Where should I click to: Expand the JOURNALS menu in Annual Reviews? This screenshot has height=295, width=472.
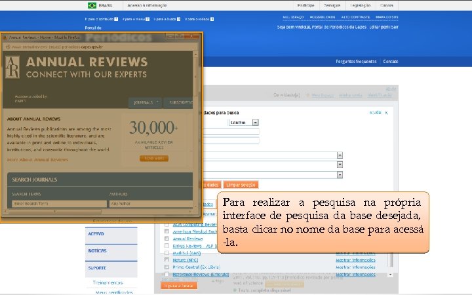pyautogui.click(x=146, y=103)
